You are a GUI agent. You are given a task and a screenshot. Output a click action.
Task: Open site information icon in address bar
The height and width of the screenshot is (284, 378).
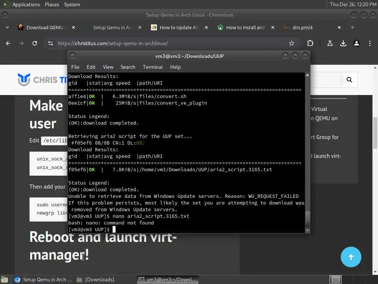50,43
